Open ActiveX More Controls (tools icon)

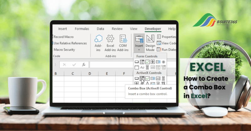pos(163,83)
